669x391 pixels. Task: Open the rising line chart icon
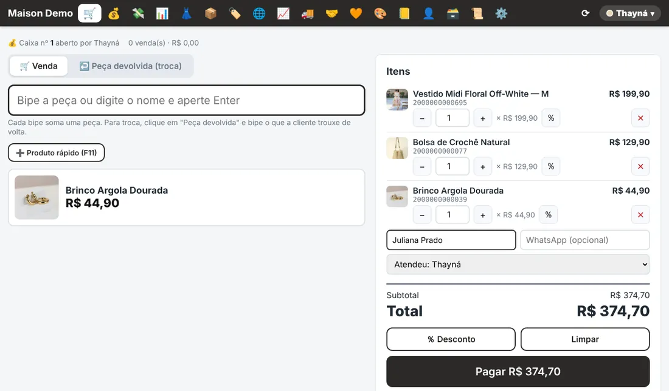click(x=283, y=13)
